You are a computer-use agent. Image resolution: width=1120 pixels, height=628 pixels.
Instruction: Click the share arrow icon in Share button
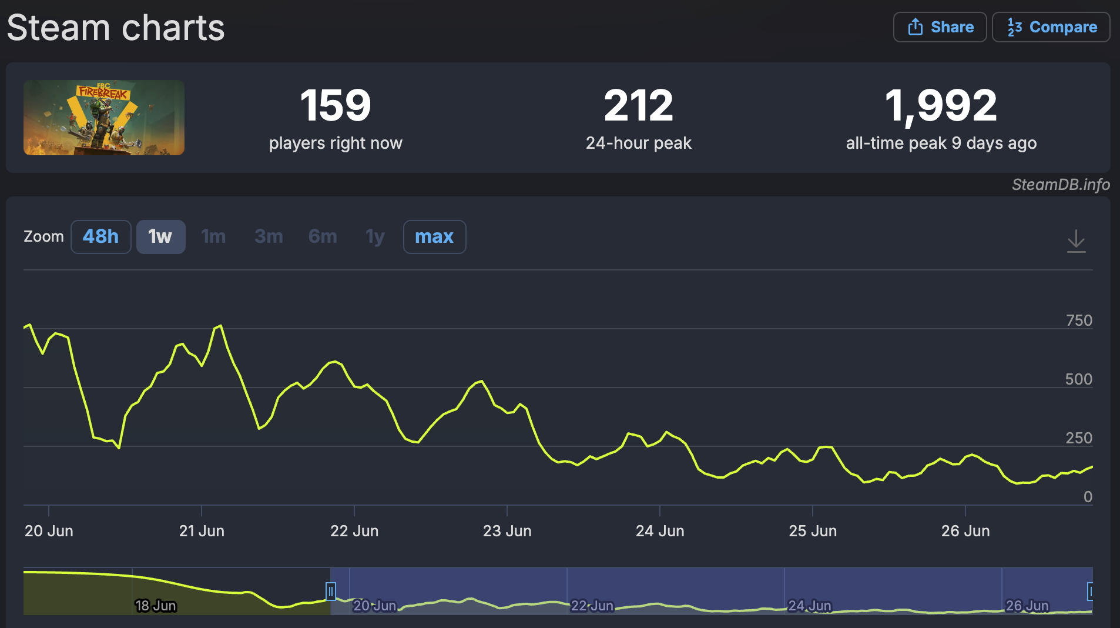pos(915,26)
